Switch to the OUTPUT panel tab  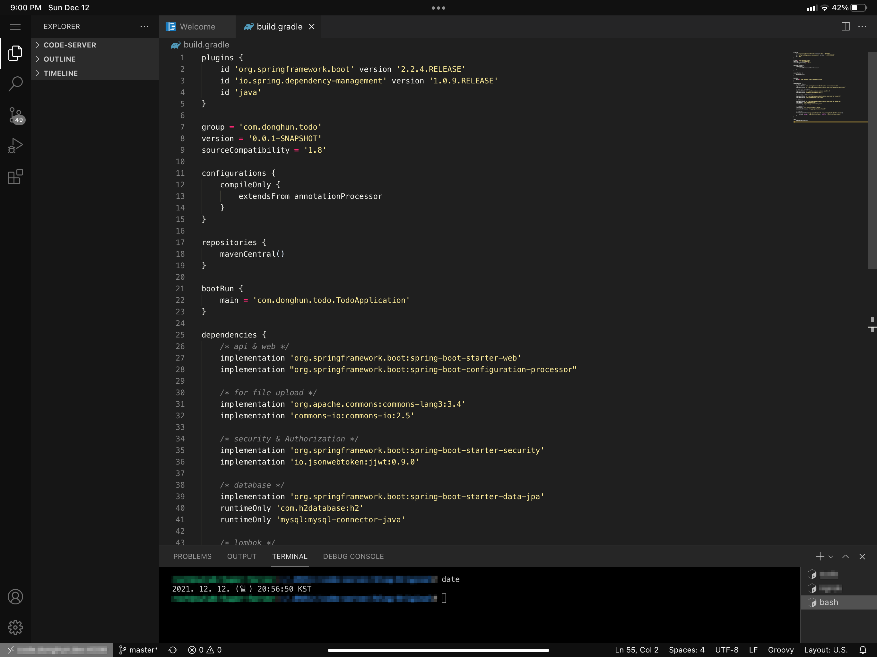click(242, 556)
